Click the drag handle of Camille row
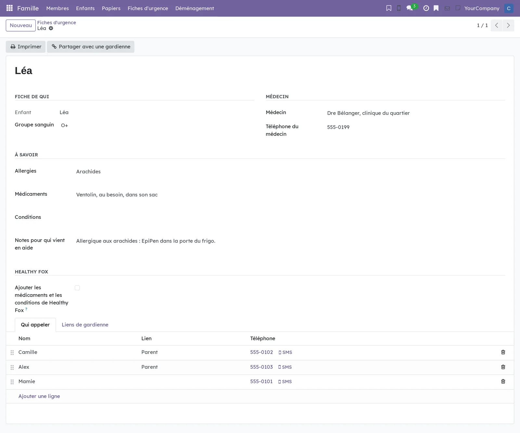Screen dimensions: 520x433 [12, 352]
